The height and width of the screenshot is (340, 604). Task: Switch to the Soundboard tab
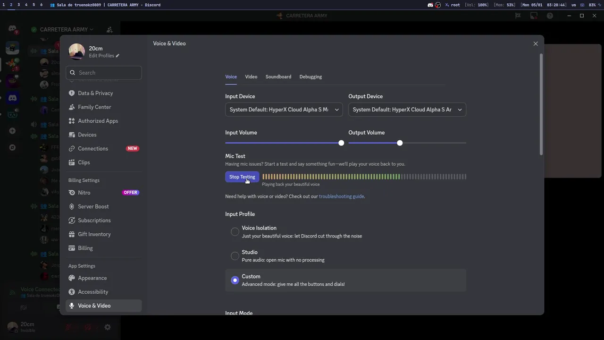point(278,76)
